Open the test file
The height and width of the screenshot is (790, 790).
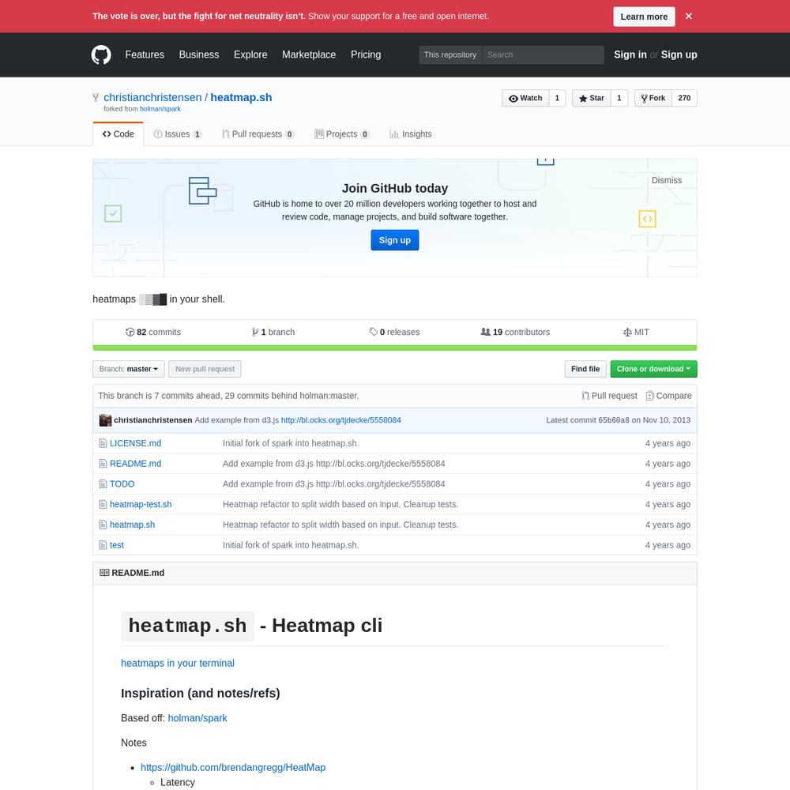tap(116, 545)
